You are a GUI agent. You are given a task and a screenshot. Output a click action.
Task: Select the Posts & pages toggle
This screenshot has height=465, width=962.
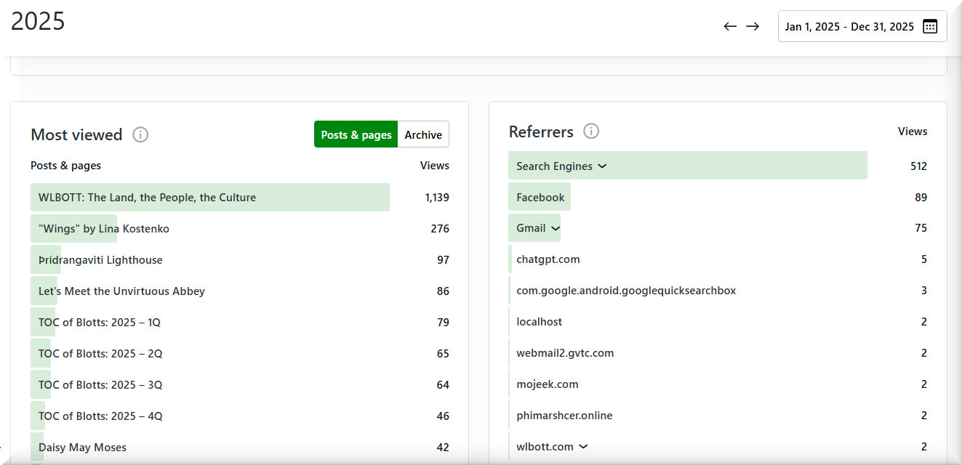356,134
